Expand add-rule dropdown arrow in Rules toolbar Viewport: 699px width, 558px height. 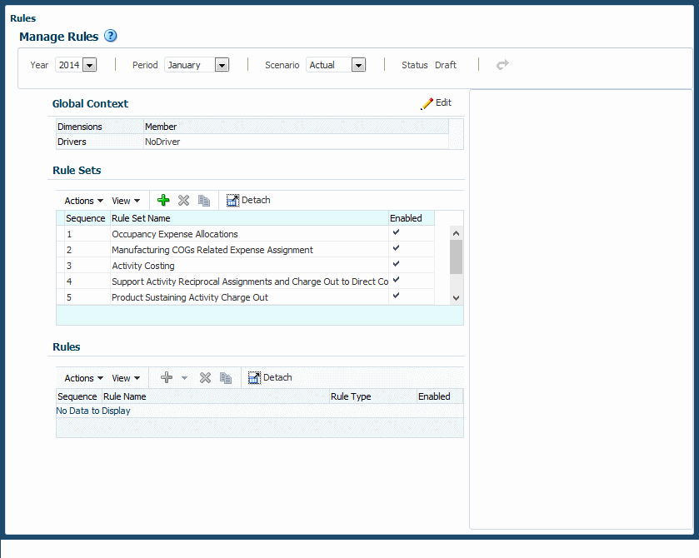pos(185,378)
